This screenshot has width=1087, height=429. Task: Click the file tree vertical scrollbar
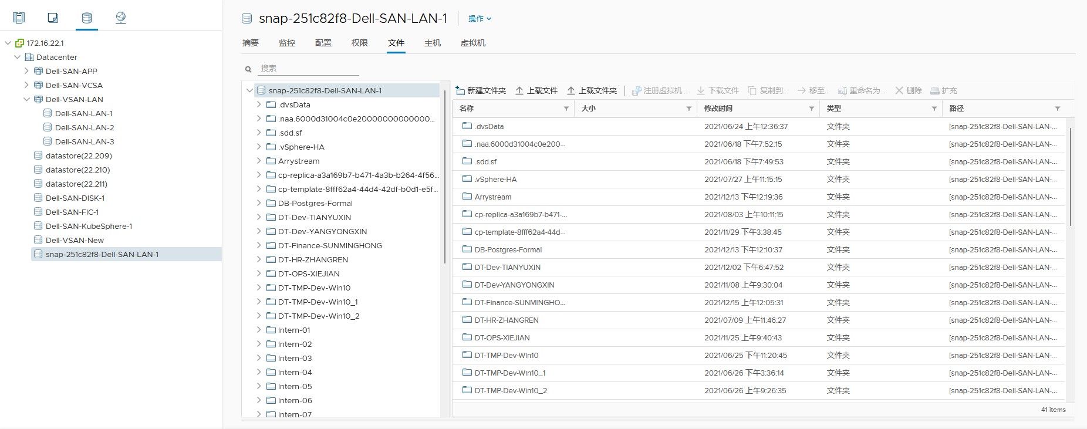click(x=444, y=176)
